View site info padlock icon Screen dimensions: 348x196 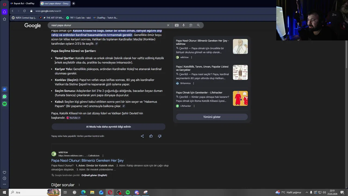(x=31, y=11)
